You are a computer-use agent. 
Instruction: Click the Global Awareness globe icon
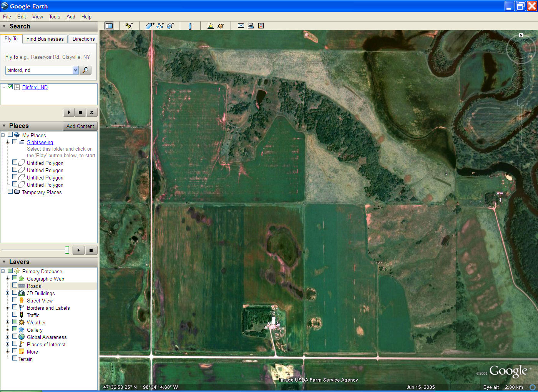coord(22,337)
